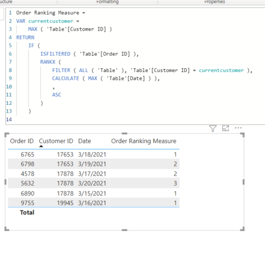Select the Order ID cell 6798

28,164
